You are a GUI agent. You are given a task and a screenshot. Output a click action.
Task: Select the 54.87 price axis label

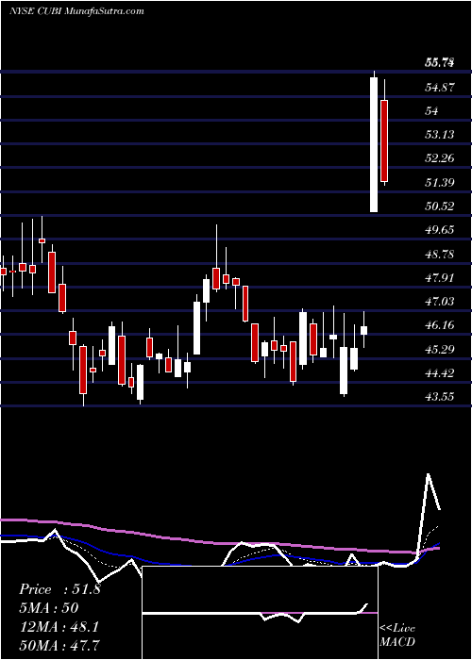pyautogui.click(x=440, y=88)
